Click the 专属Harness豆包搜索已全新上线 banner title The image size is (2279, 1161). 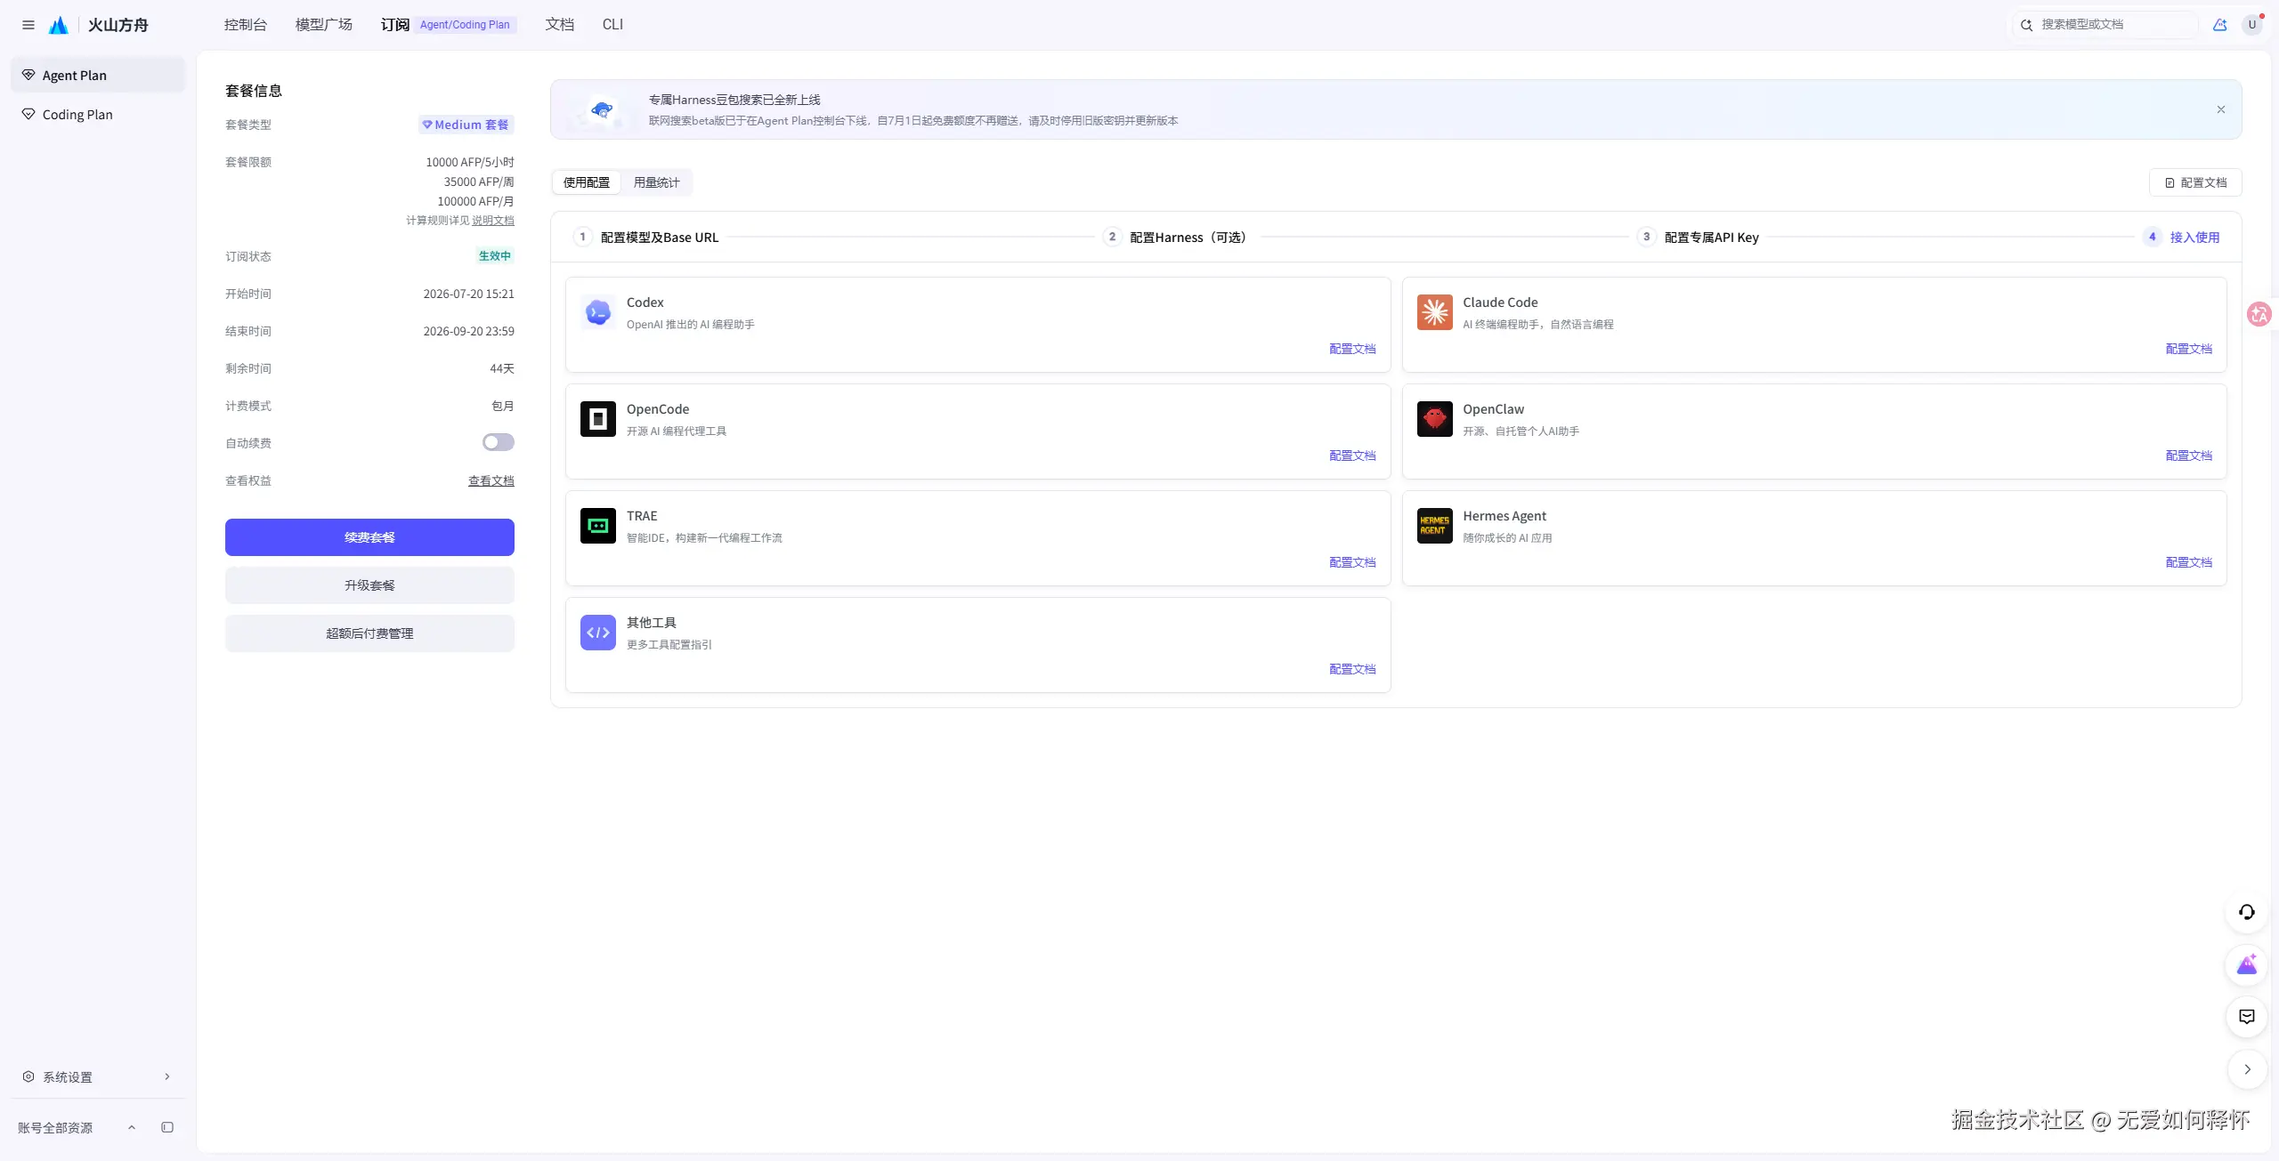click(734, 100)
